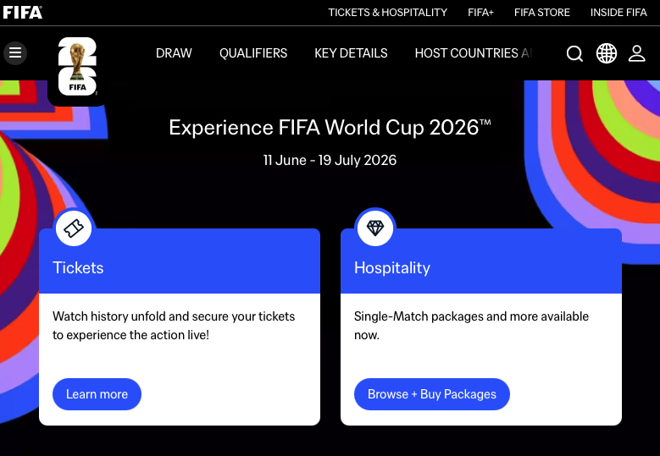Click the diamond icon above Hospitality card
This screenshot has width=660, height=456.
[x=375, y=228]
